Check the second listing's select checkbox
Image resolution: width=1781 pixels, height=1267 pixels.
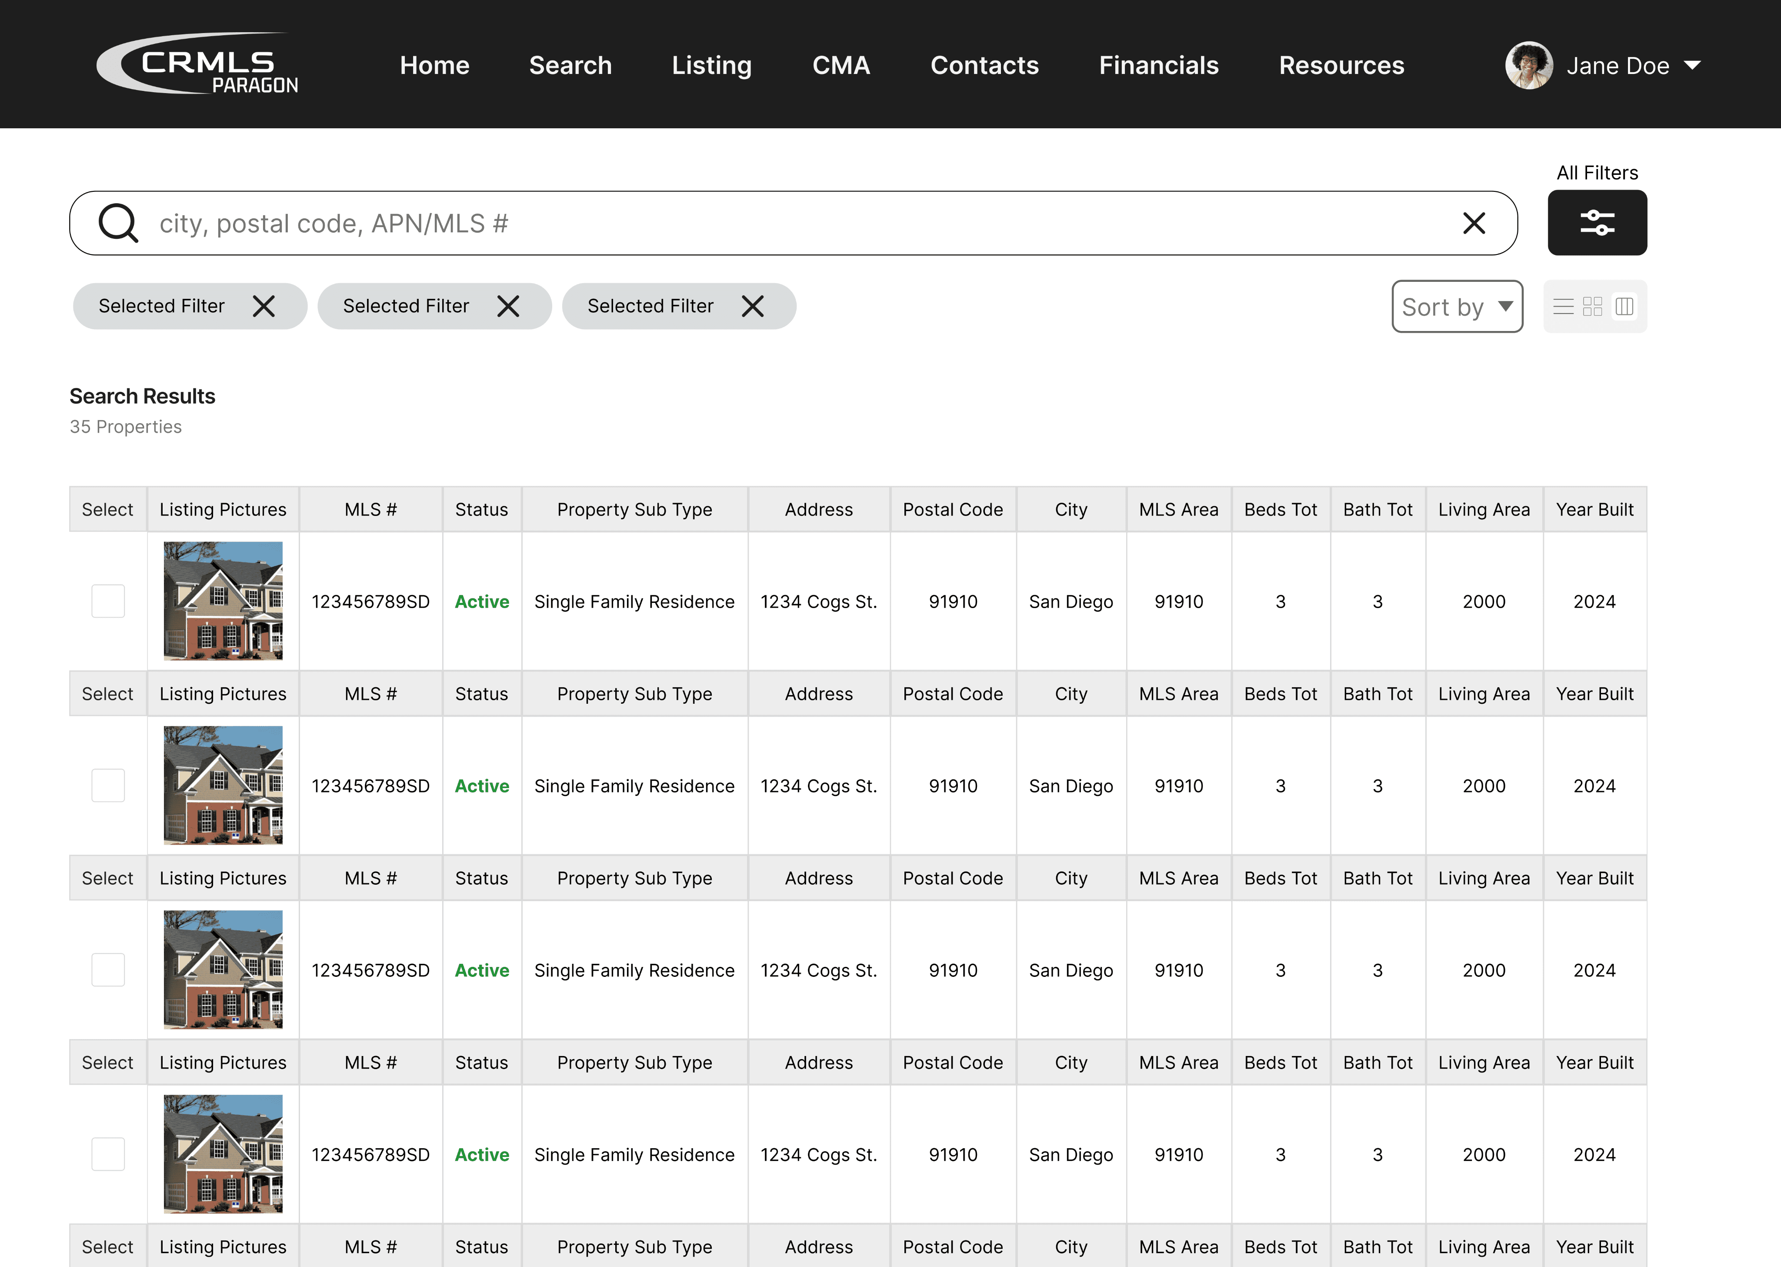[x=107, y=786]
